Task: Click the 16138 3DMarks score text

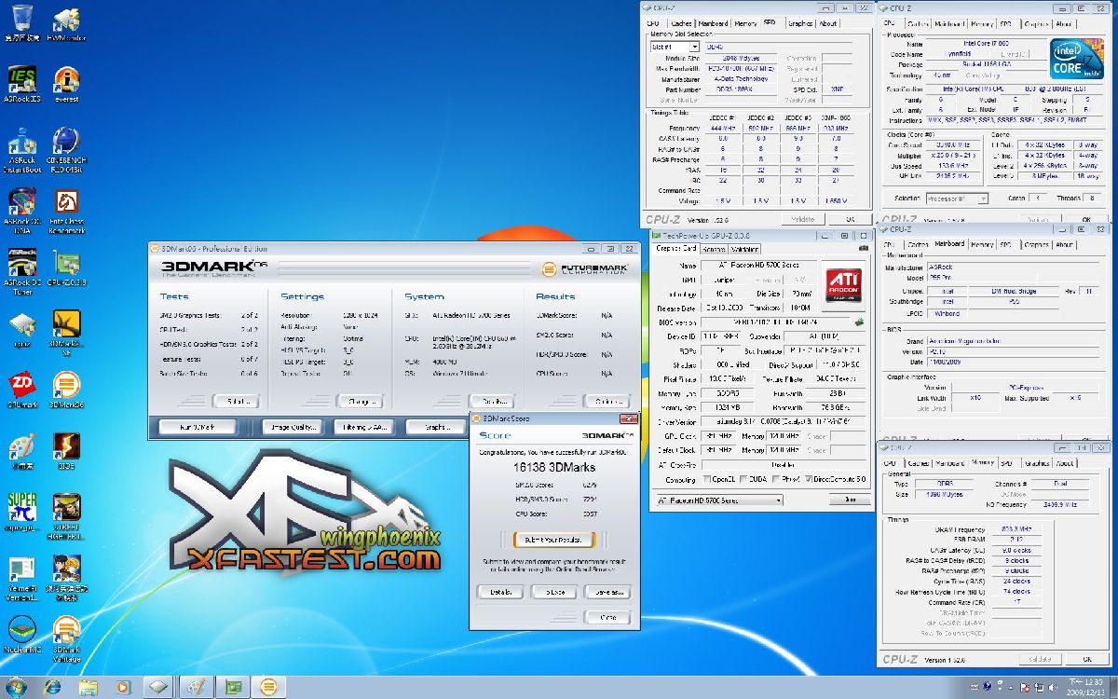Action: (x=554, y=466)
